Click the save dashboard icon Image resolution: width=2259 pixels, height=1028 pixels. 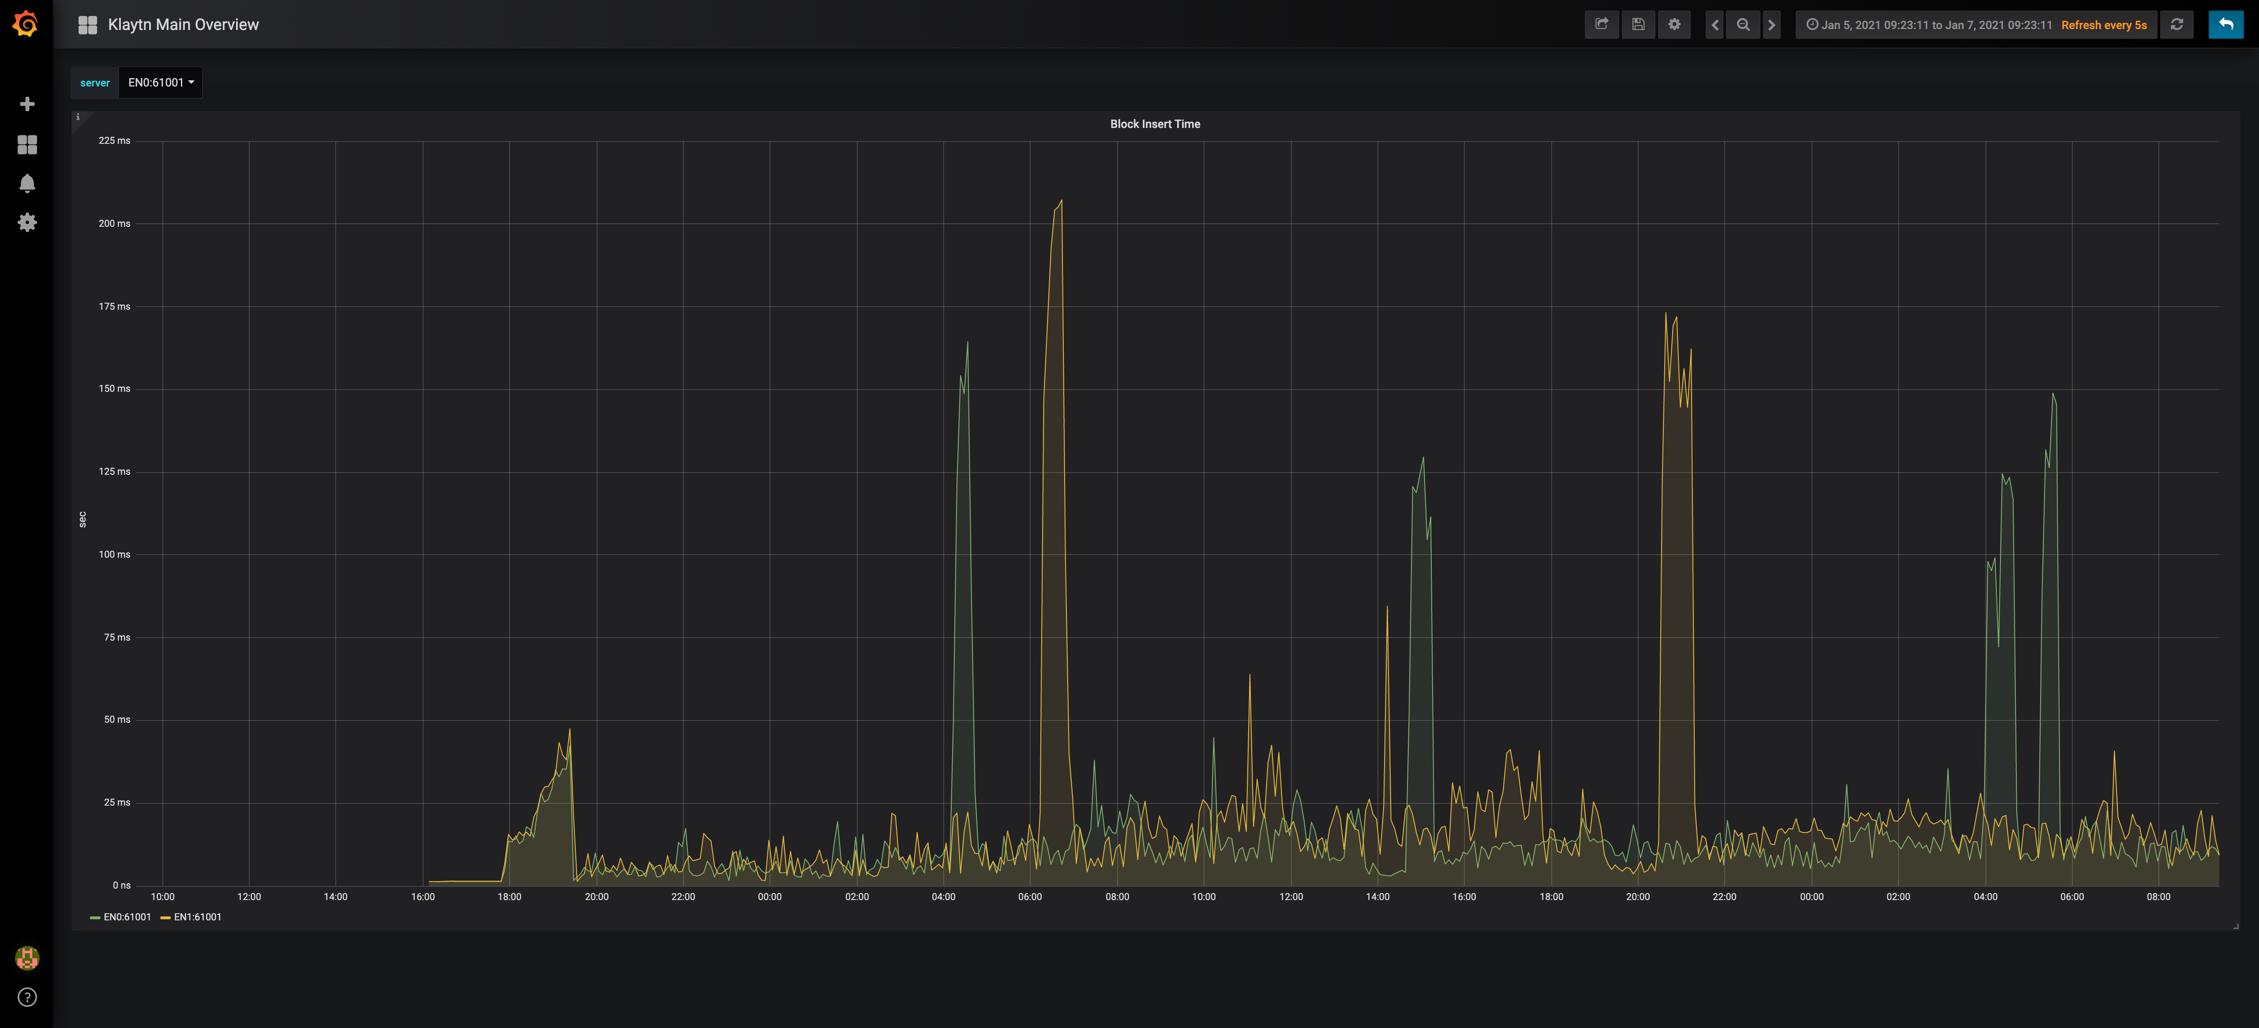point(1638,25)
